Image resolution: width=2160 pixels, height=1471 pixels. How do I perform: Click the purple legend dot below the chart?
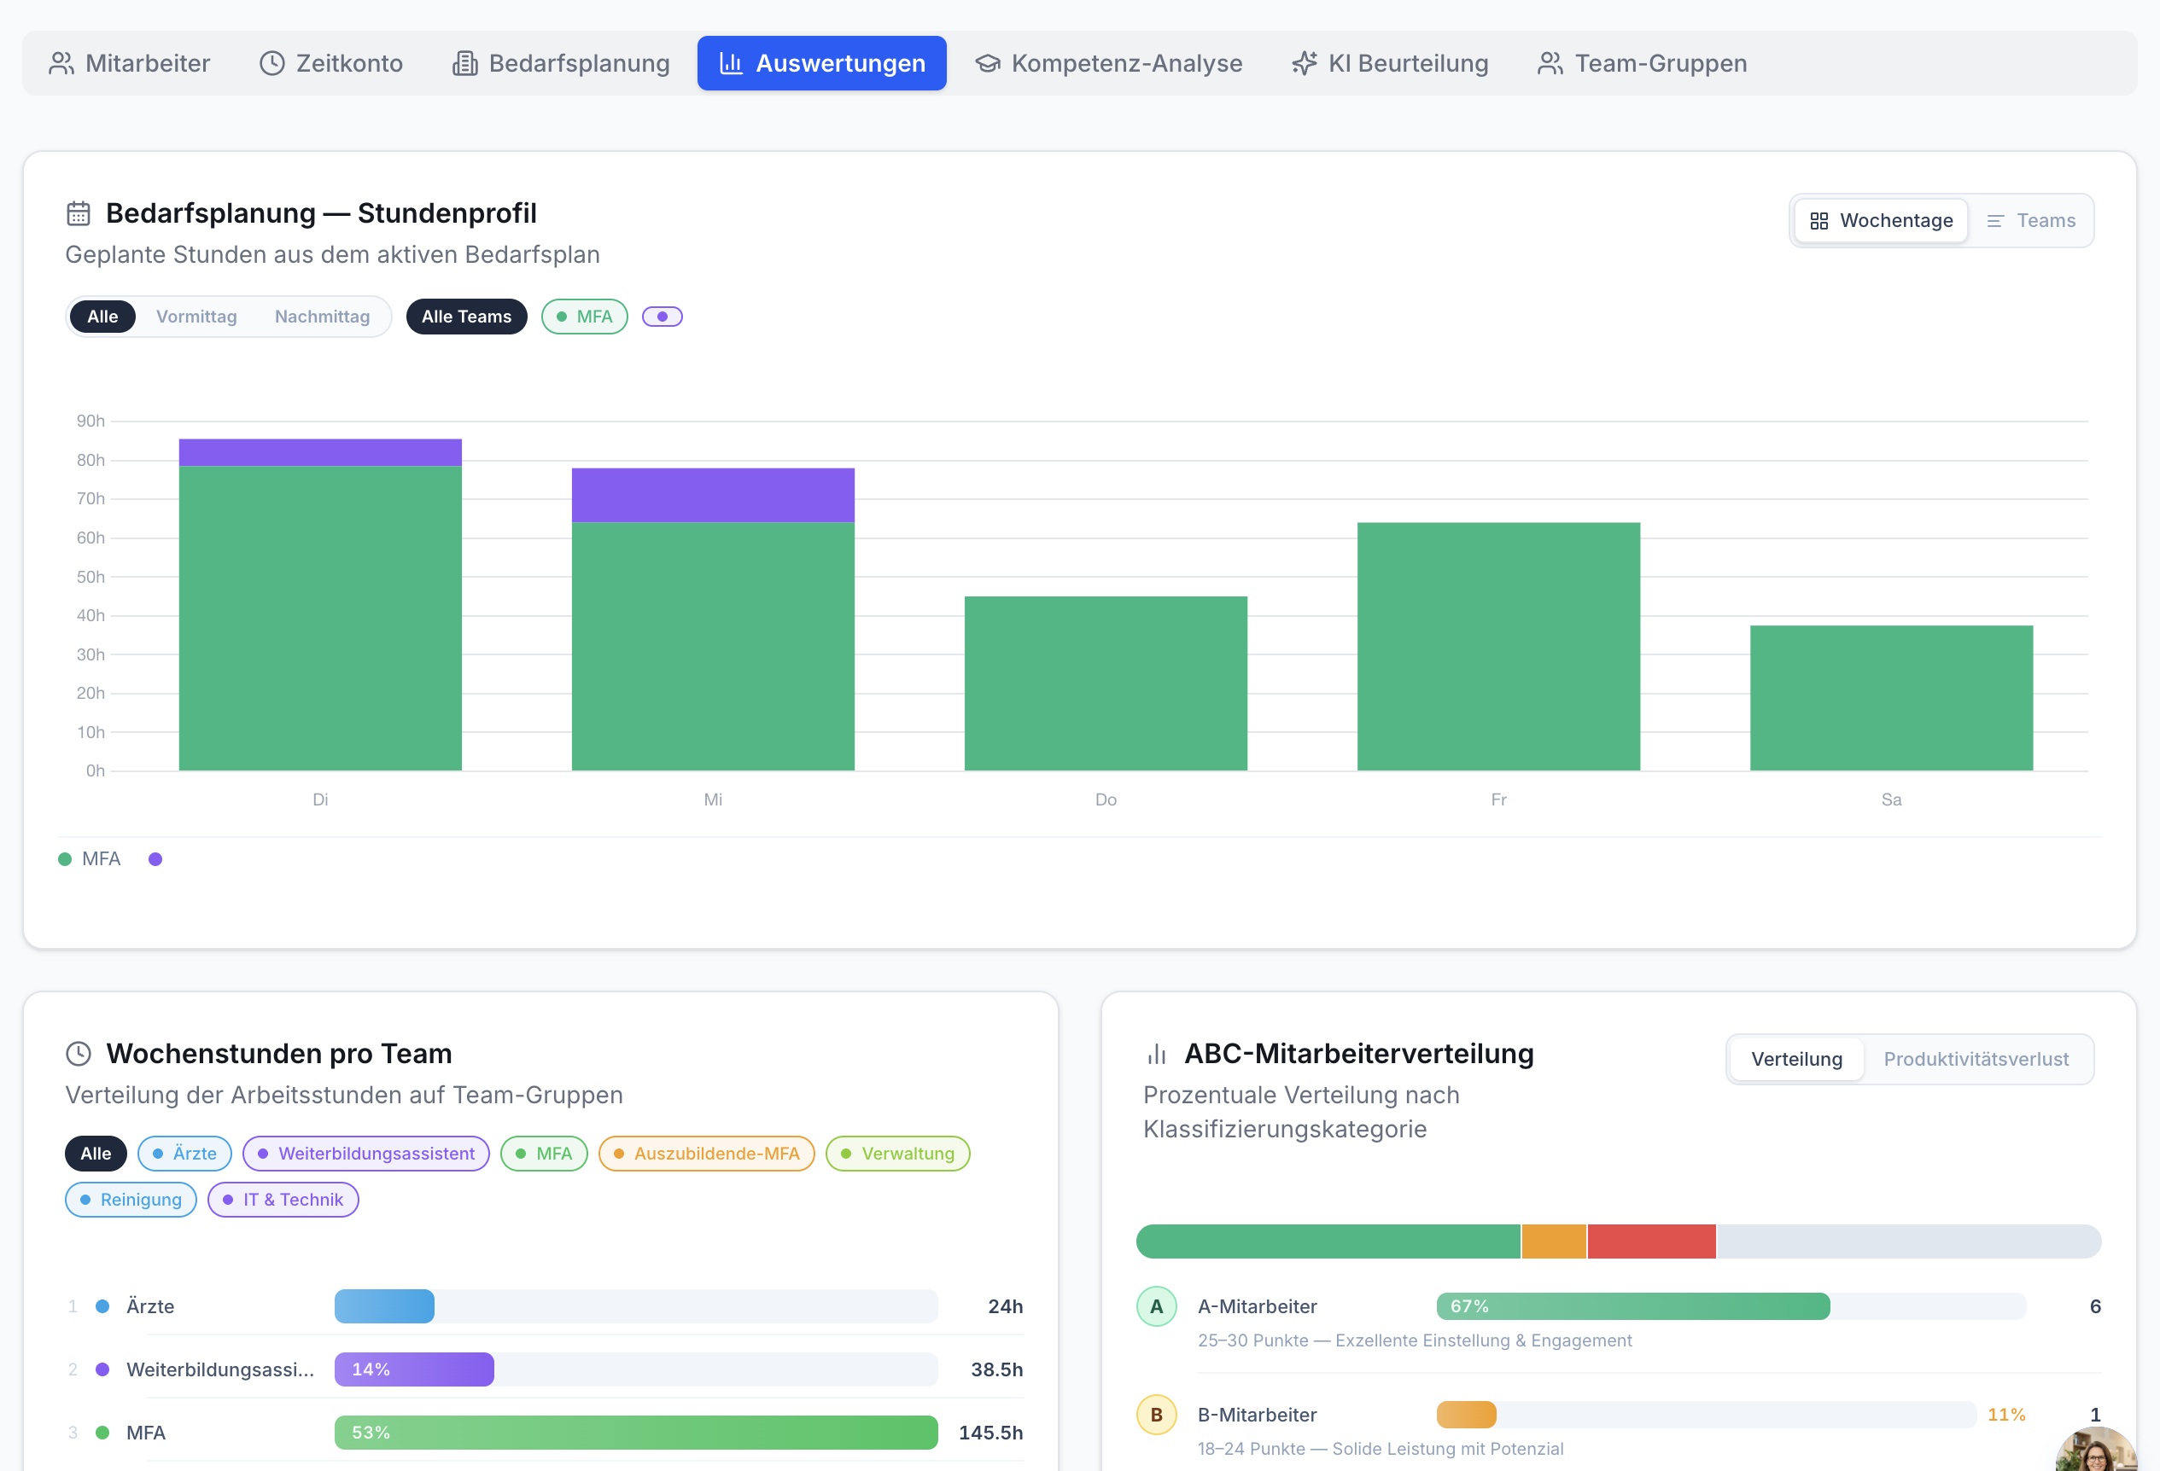coord(155,859)
